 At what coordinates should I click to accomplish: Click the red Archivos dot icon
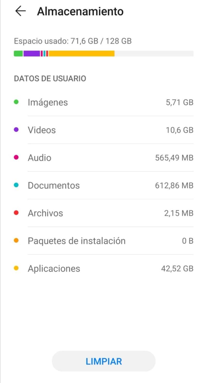point(16,213)
